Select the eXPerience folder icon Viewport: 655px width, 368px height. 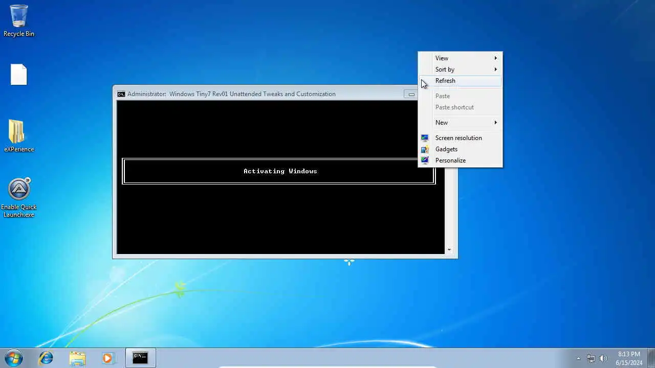point(19,136)
